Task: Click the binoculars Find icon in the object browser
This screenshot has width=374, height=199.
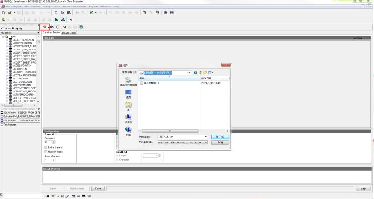Action: point(13,28)
